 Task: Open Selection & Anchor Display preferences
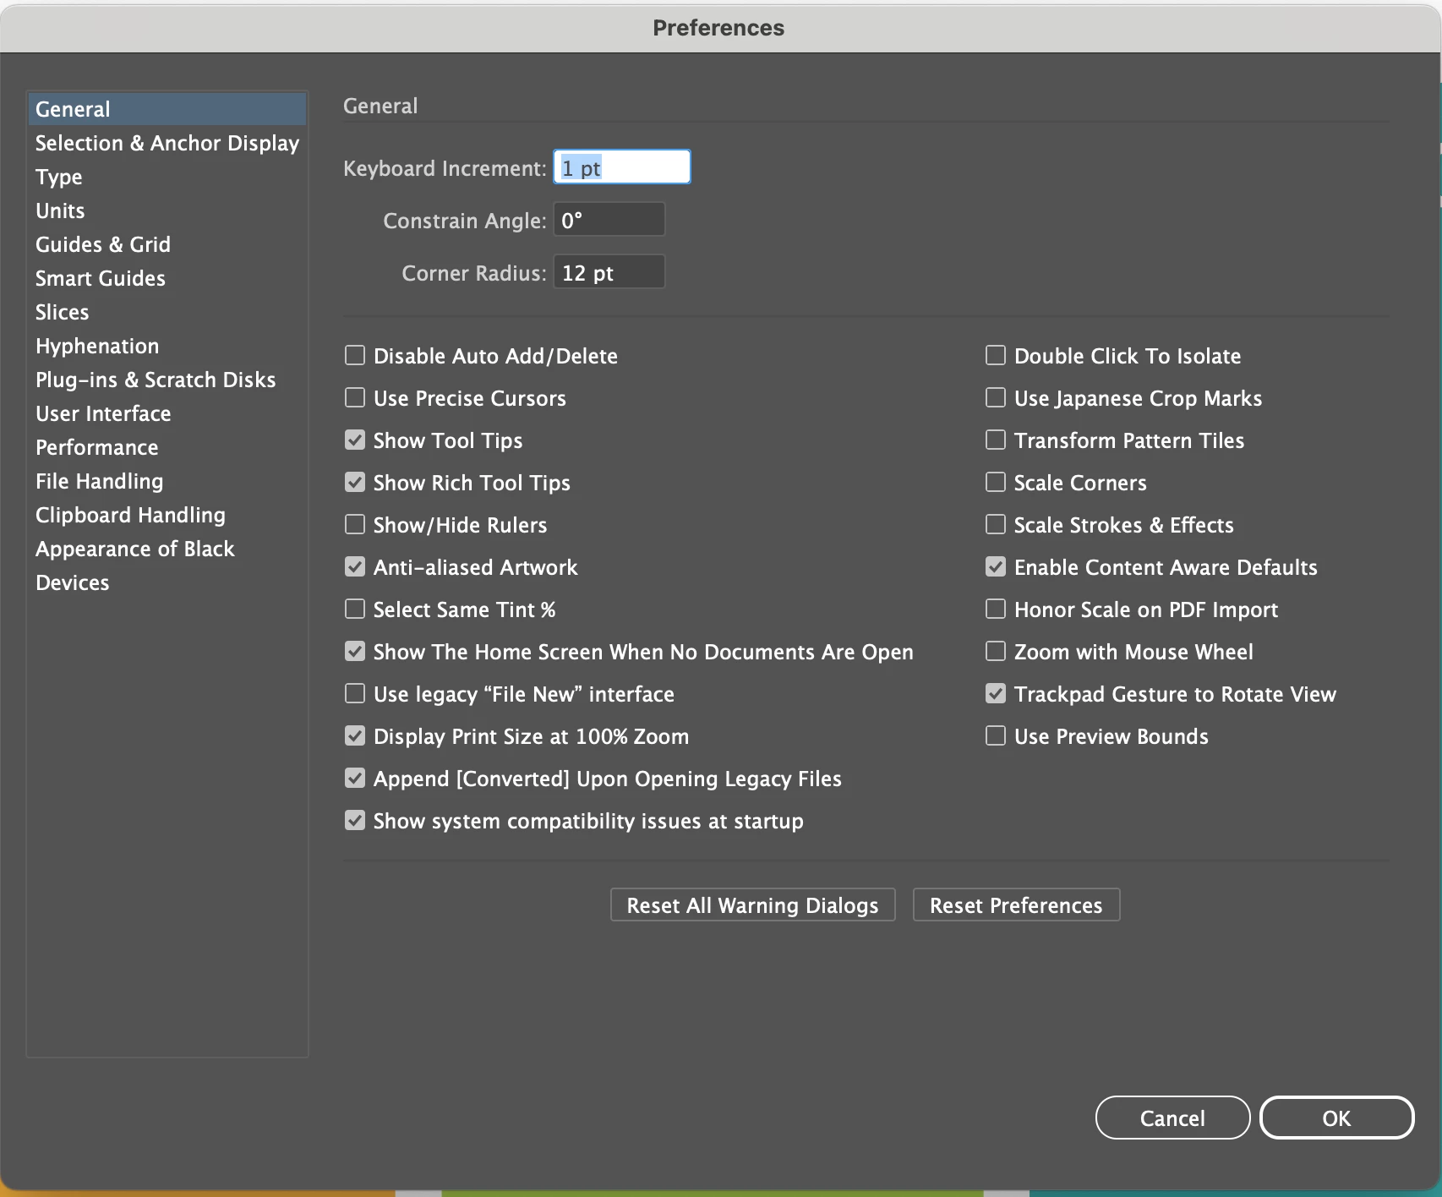click(x=167, y=143)
